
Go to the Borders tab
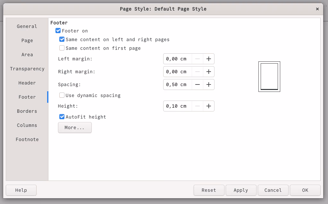click(27, 111)
